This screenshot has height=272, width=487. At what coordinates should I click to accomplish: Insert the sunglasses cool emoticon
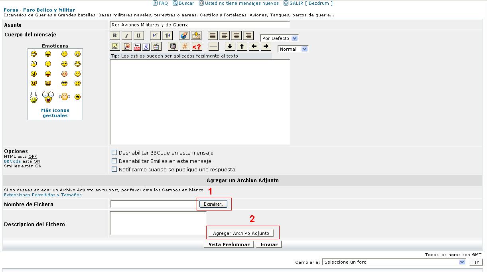[65, 64]
